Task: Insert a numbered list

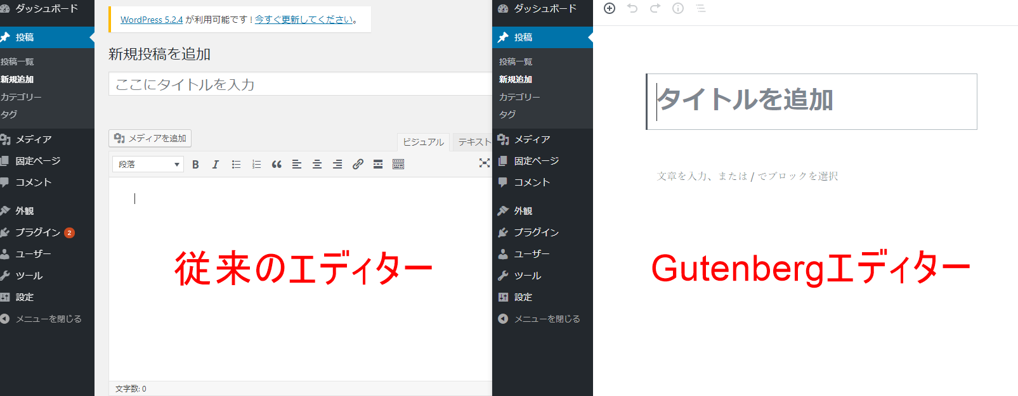Action: [x=256, y=165]
